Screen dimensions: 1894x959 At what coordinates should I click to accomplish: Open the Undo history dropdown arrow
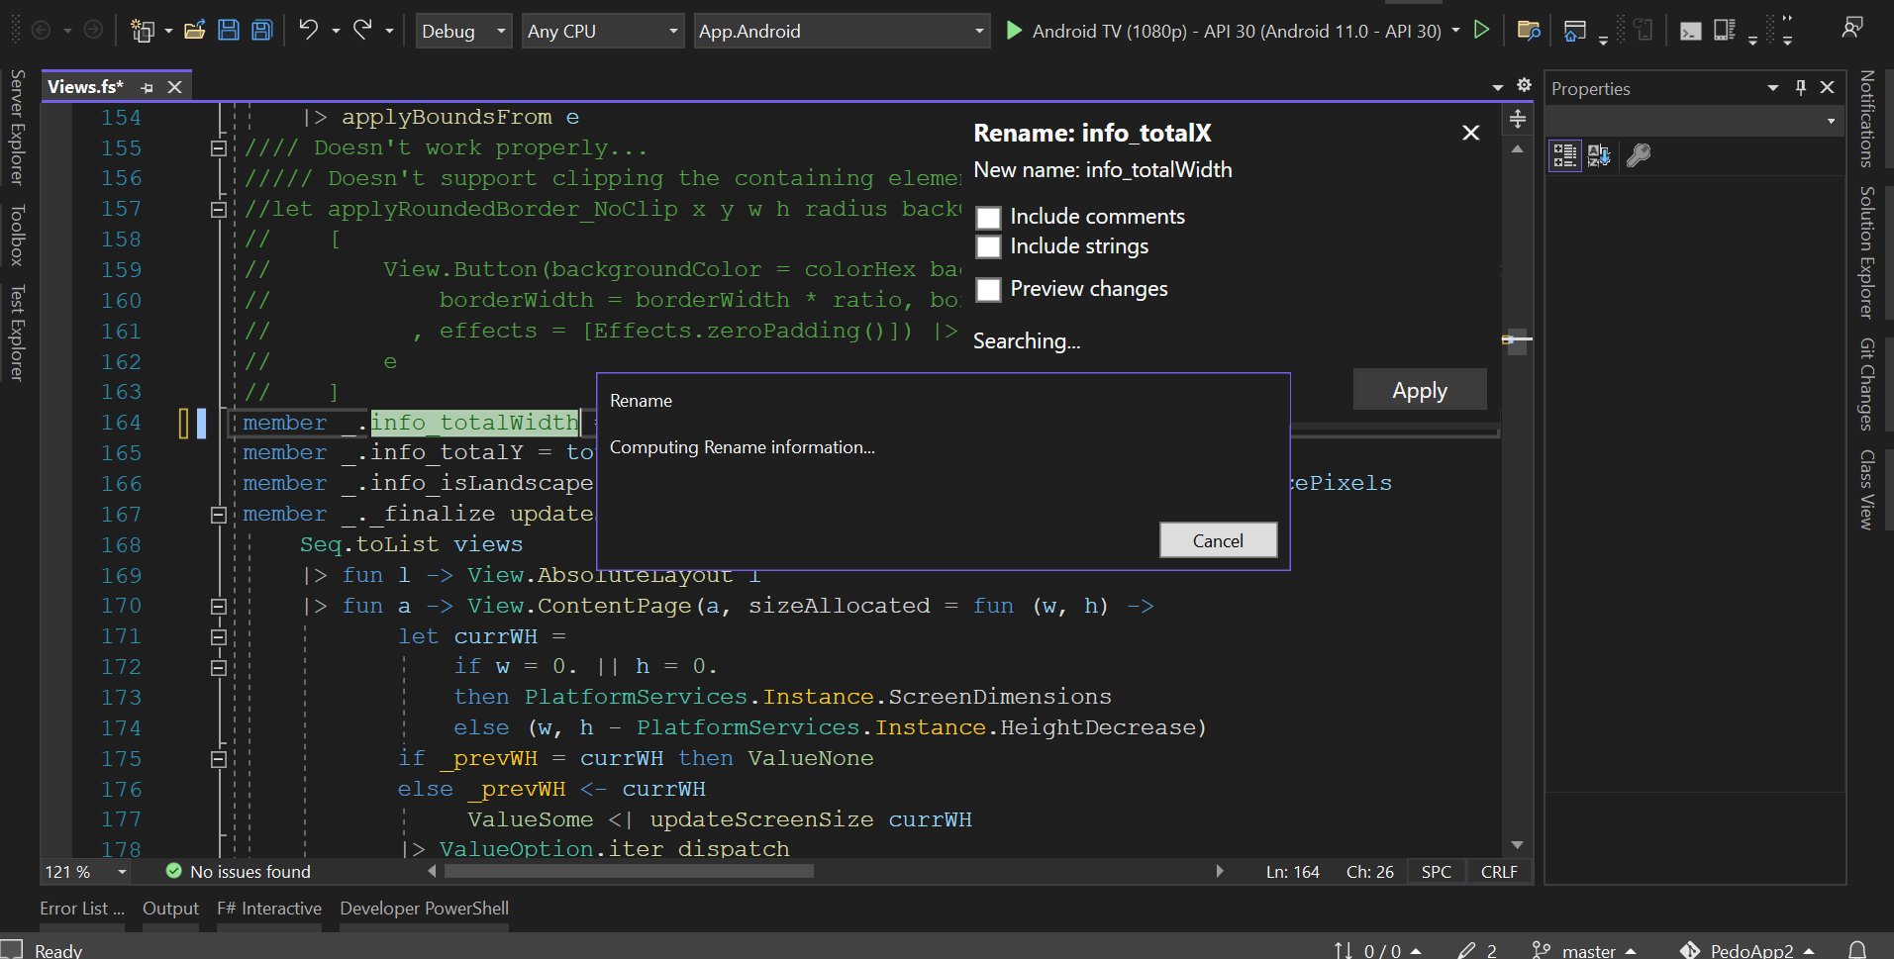tap(336, 31)
